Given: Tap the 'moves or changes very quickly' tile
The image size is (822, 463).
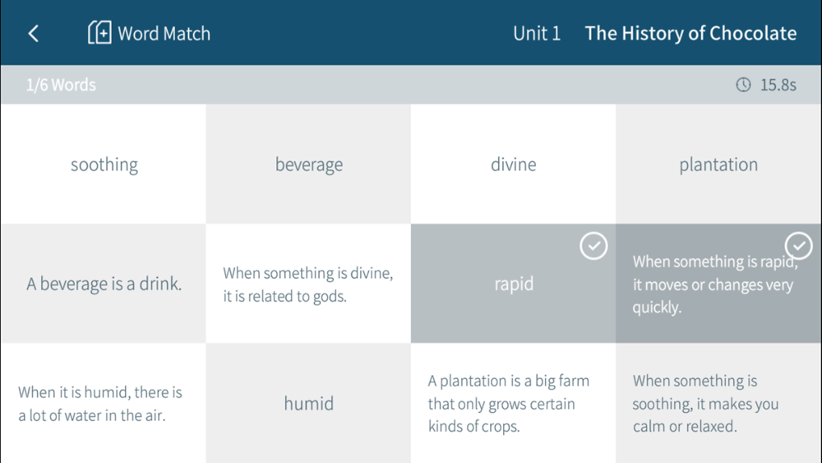Looking at the screenshot, I should pos(718,284).
